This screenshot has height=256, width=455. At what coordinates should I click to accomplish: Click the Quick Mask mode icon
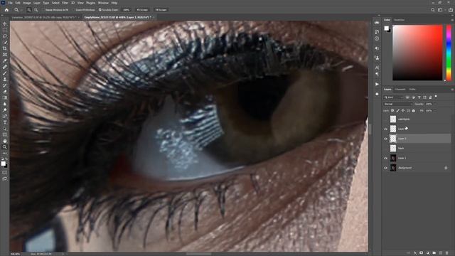point(5,173)
